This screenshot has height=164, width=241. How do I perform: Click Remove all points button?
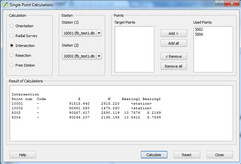[174, 66]
